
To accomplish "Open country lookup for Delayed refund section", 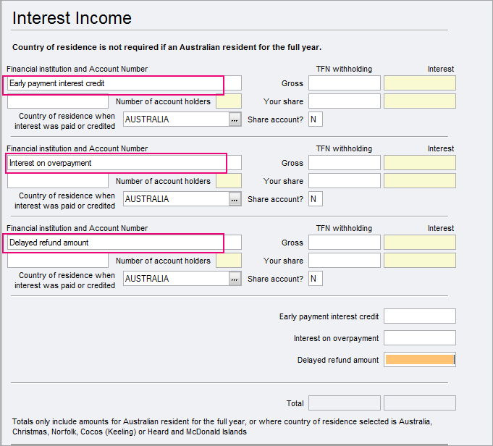I will [235, 279].
